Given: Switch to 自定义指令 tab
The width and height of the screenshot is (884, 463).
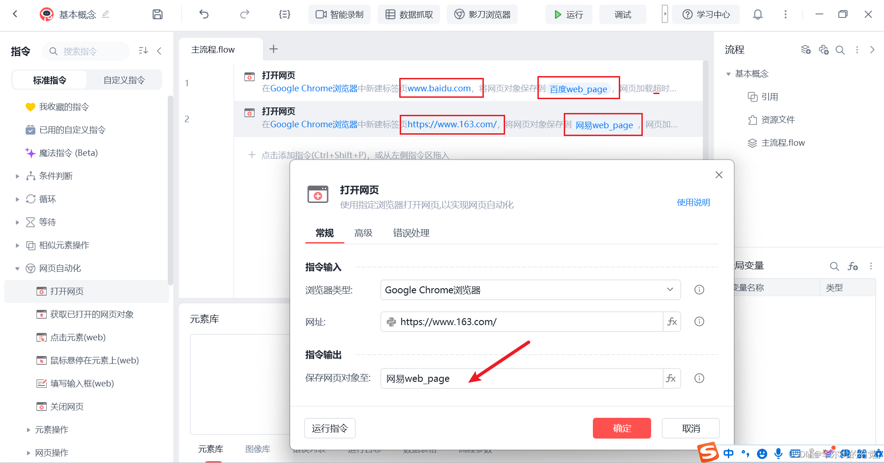Looking at the screenshot, I should point(124,80).
